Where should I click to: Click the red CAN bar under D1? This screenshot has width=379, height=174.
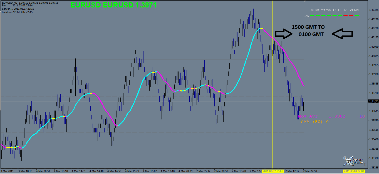coord(346,16)
